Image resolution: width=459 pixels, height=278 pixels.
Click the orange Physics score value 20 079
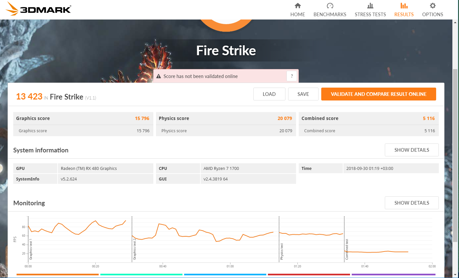click(x=285, y=118)
